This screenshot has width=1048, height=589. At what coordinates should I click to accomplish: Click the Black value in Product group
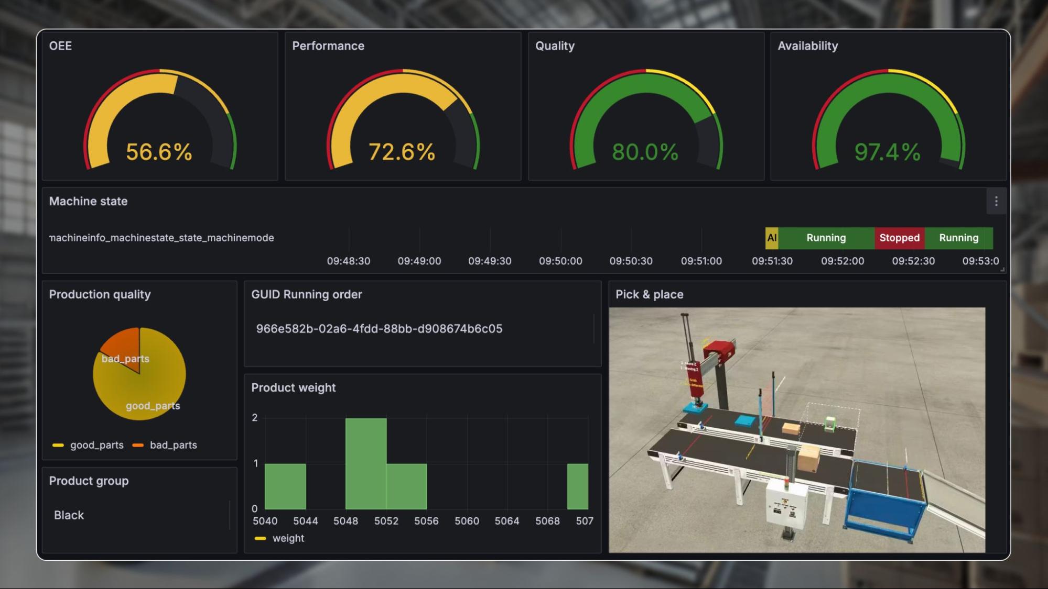click(68, 515)
